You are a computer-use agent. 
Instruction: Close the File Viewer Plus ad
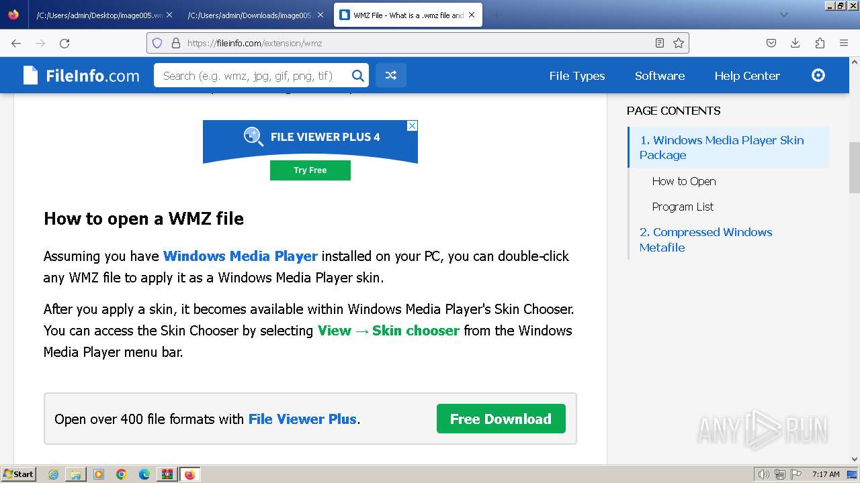tap(413, 125)
